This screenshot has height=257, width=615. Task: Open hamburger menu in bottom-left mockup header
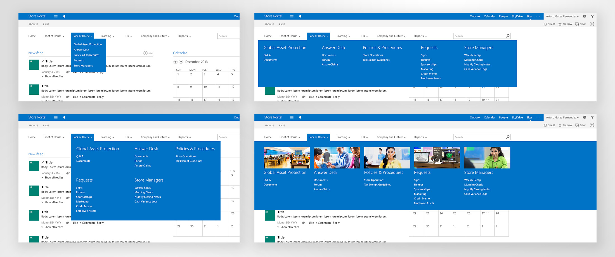(56, 117)
